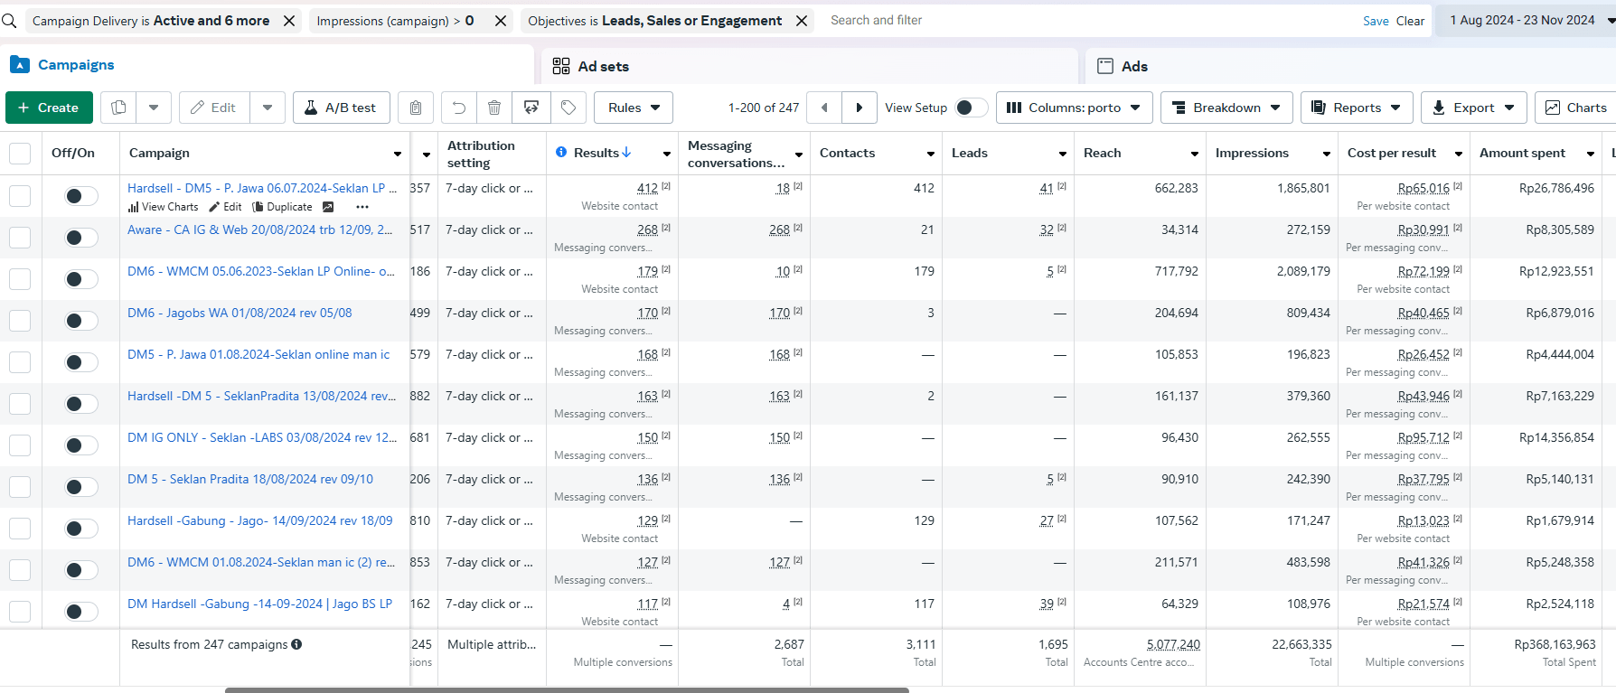Toggle off the Aware - CA IG & Web campaign
Screen dimensions: 1616x693
81,238
